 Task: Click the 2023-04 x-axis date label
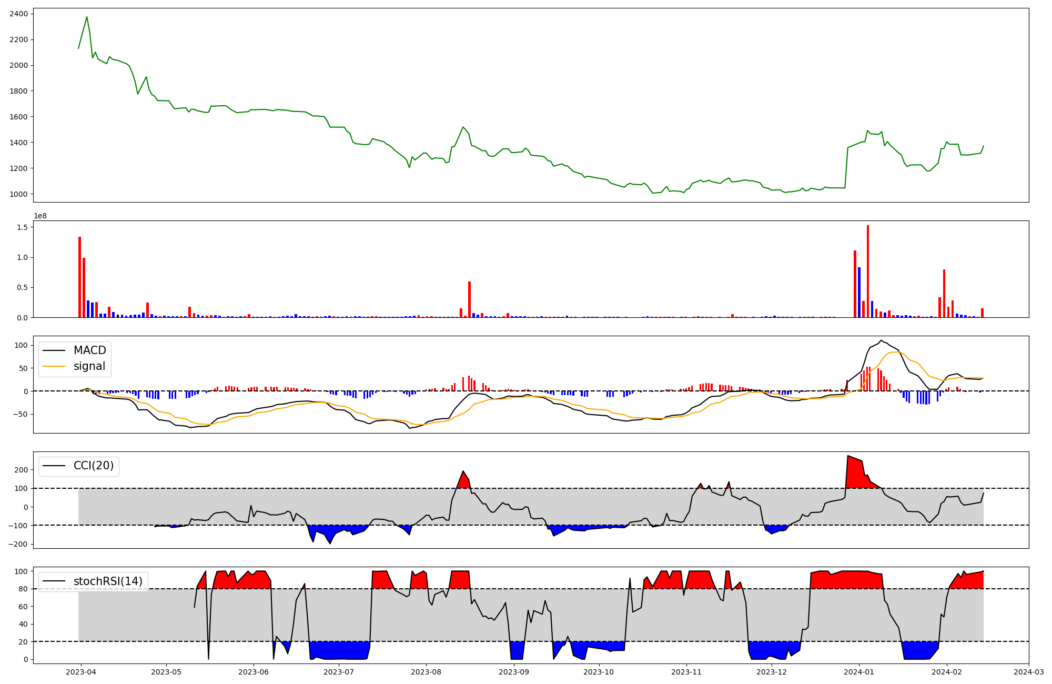[x=81, y=672]
